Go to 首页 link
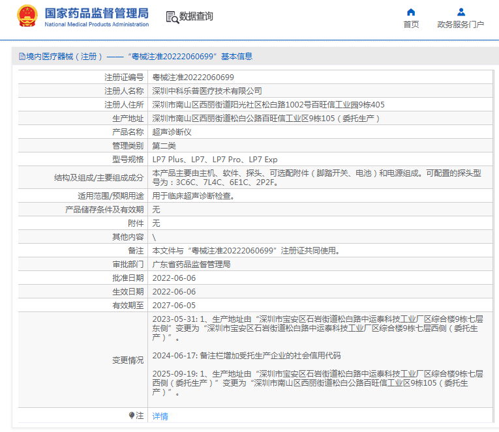The width and height of the screenshot is (499, 432). click(x=411, y=25)
